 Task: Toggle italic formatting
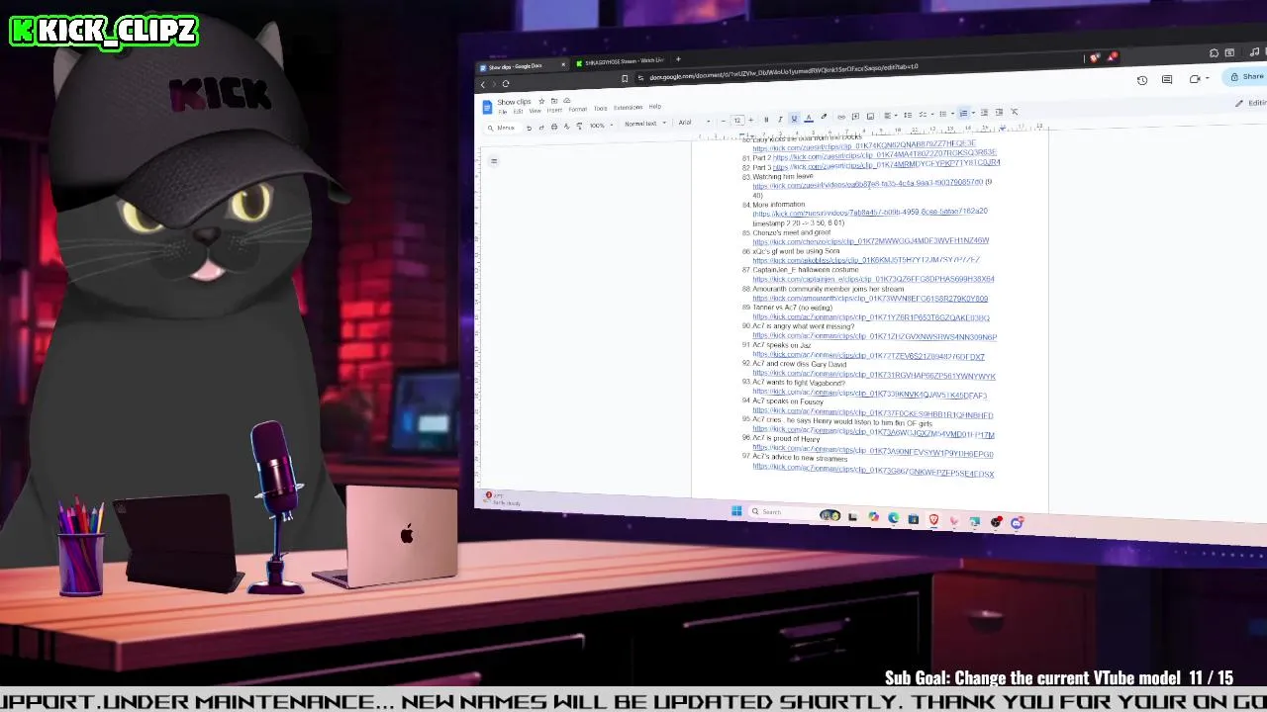coord(780,120)
